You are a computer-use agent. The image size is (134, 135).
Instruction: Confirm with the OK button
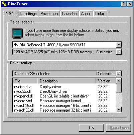91,128
